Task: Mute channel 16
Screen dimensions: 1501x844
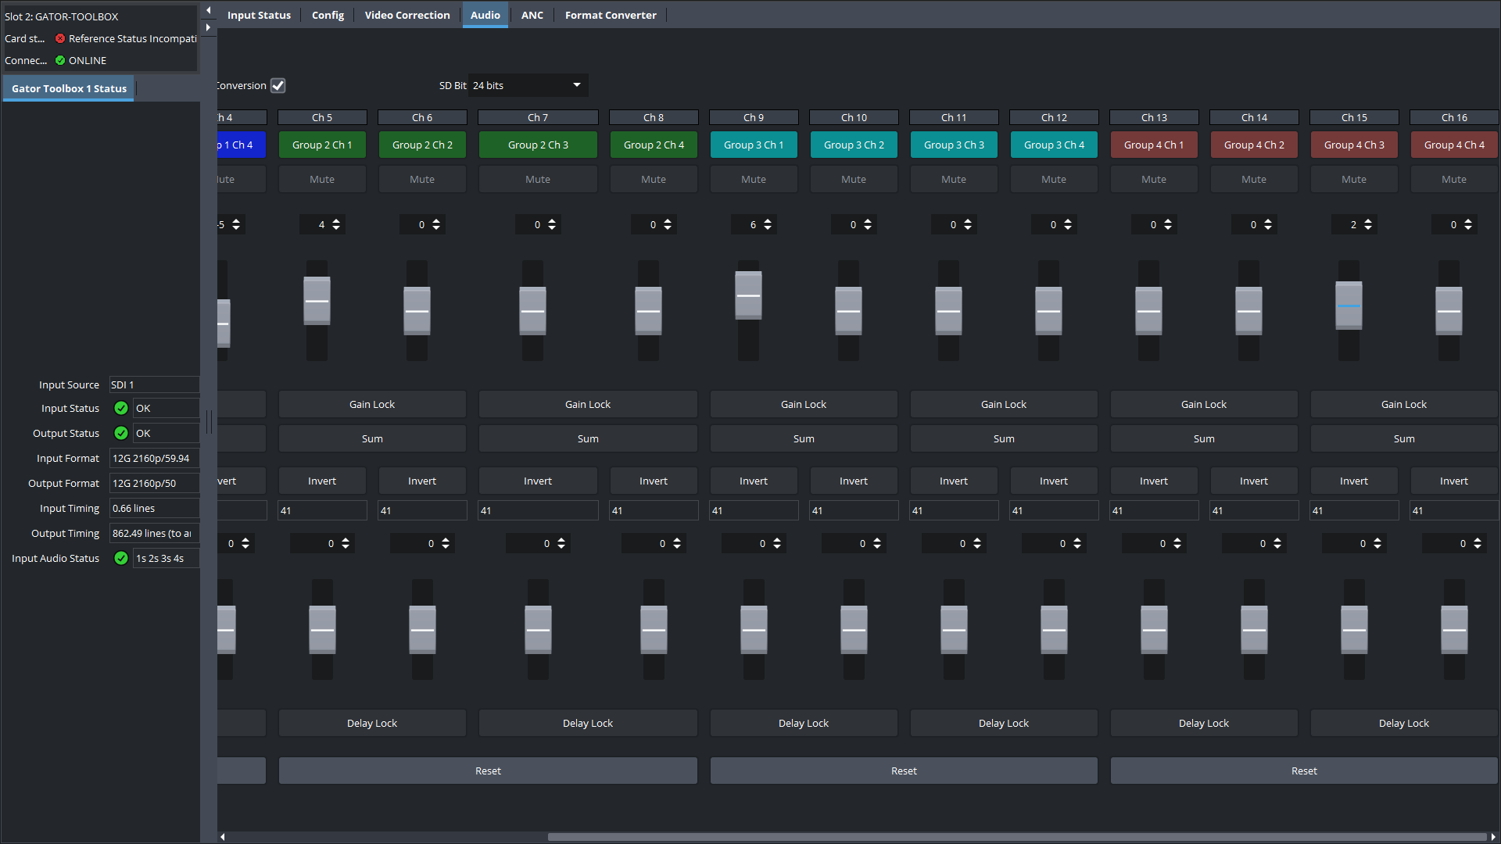Action: pos(1454,179)
